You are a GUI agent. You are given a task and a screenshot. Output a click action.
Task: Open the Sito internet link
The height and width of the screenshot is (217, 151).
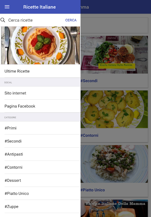point(40,93)
